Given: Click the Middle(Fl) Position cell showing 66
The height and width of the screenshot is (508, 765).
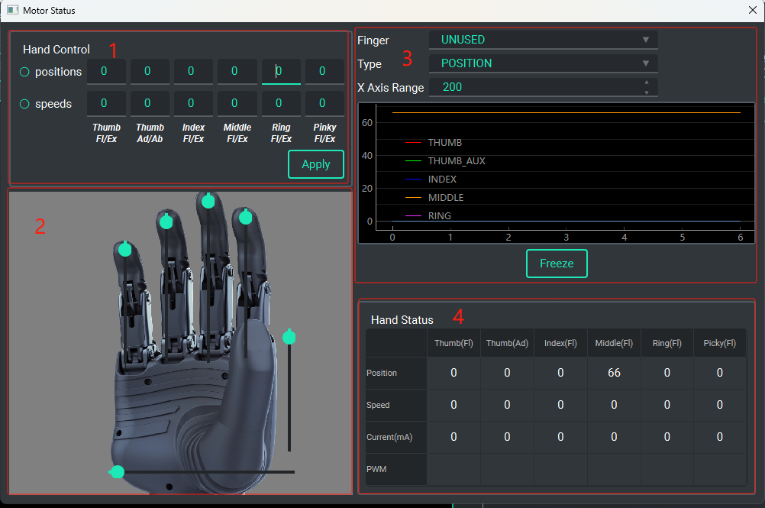Looking at the screenshot, I should coord(614,373).
